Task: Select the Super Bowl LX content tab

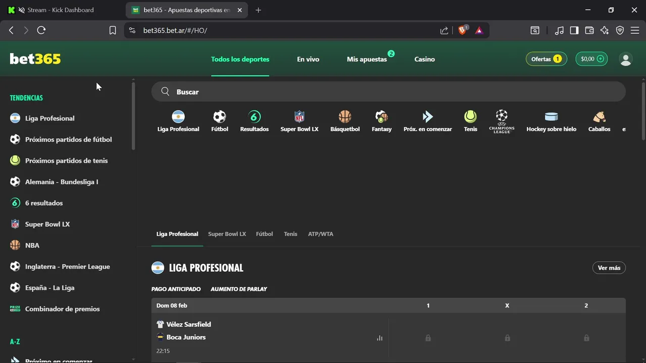Action: point(227,234)
